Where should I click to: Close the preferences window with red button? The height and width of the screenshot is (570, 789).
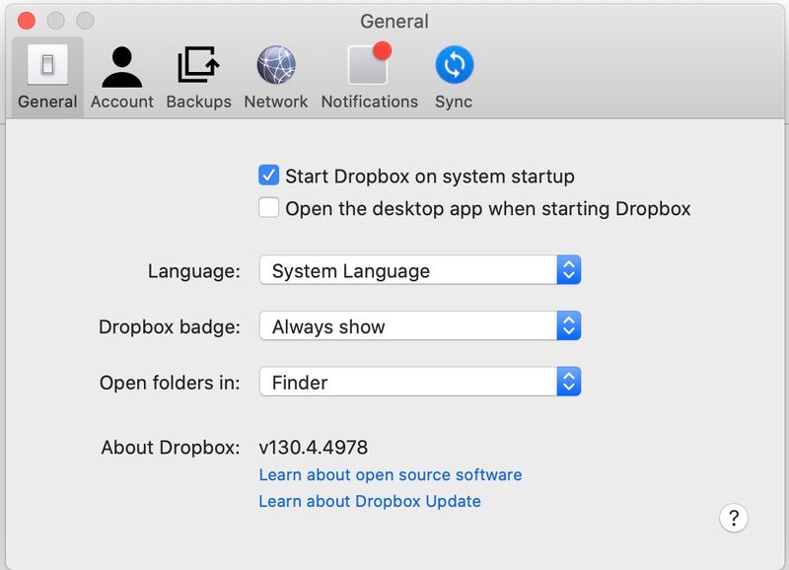27,21
